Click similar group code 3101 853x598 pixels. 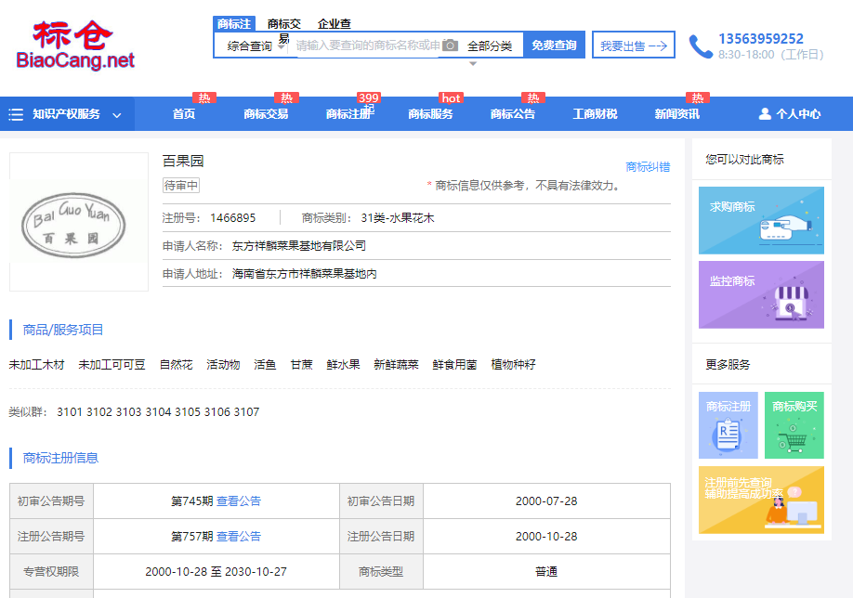pyautogui.click(x=70, y=412)
